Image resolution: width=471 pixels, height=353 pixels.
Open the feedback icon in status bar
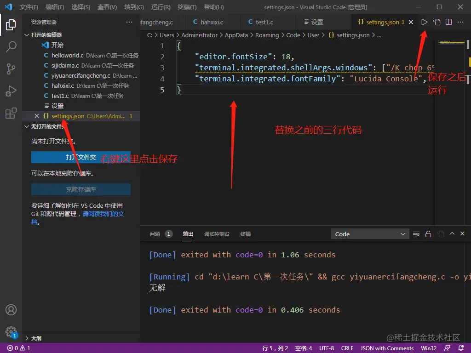coord(447,348)
